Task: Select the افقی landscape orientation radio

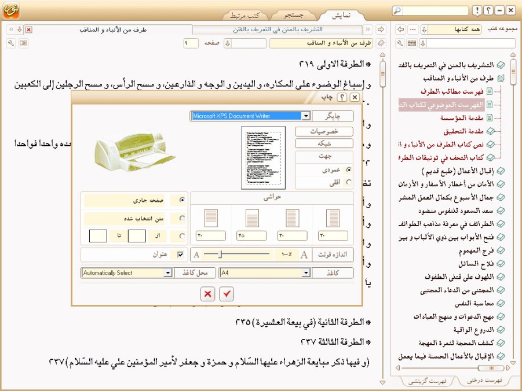Action: pyautogui.click(x=349, y=182)
